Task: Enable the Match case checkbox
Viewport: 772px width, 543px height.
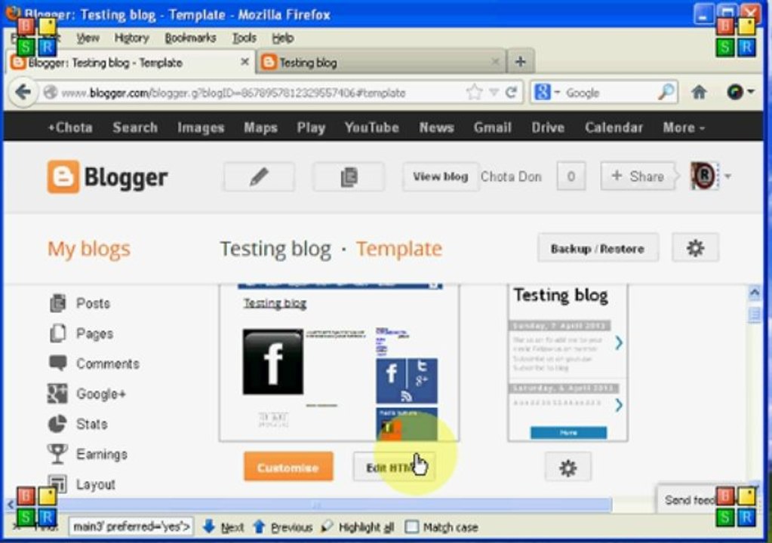Action: click(411, 526)
